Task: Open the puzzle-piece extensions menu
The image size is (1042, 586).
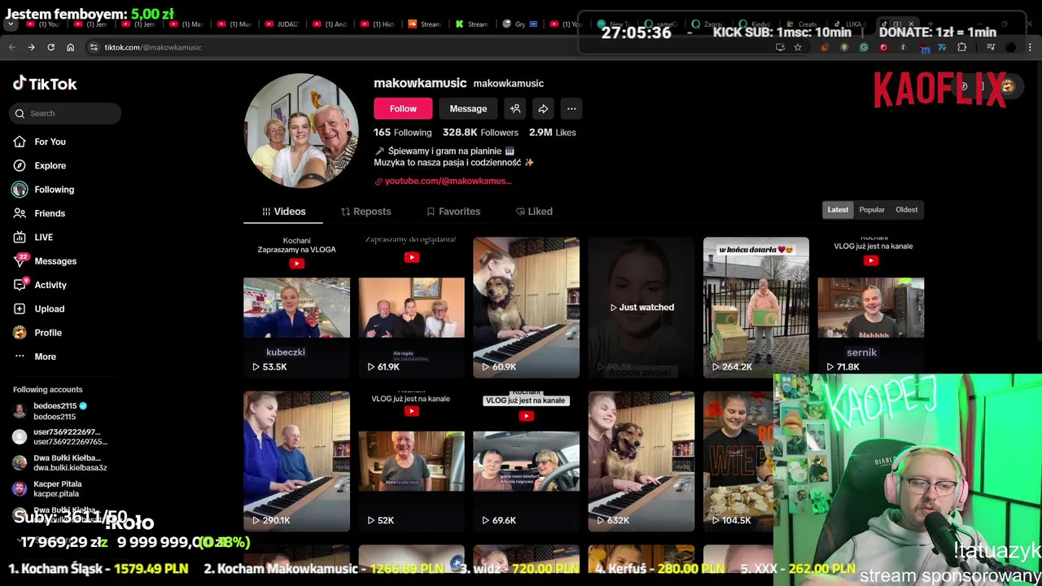Action: coord(961,47)
